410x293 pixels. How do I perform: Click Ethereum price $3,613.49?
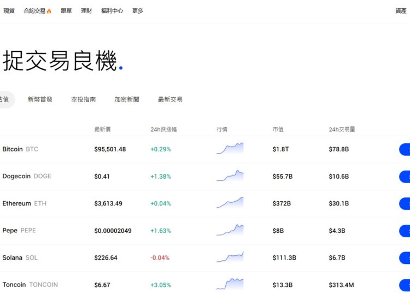pos(108,203)
